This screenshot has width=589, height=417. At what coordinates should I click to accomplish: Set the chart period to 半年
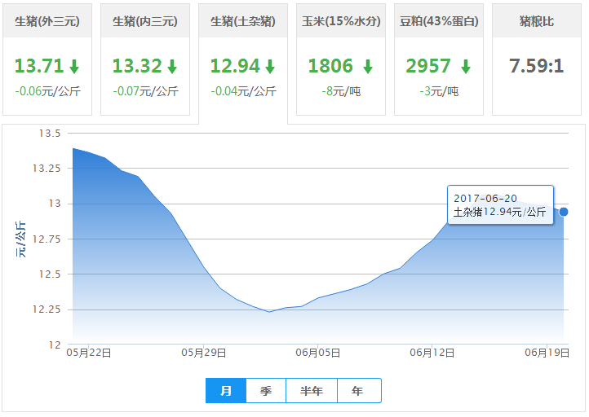coord(312,391)
